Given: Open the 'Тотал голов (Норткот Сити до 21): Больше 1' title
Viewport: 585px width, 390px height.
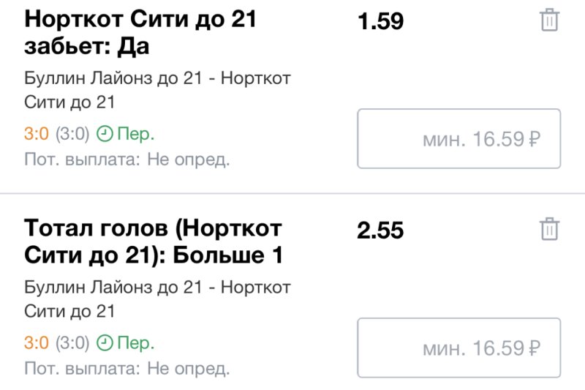Looking at the screenshot, I should tap(154, 242).
